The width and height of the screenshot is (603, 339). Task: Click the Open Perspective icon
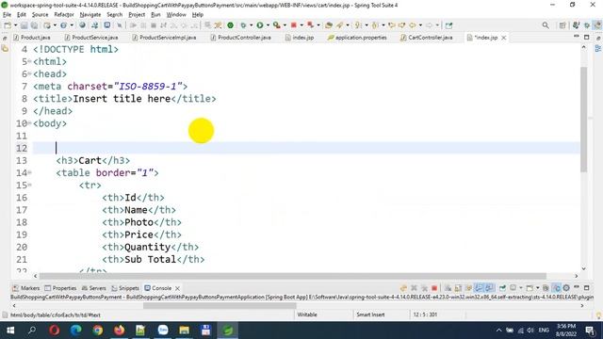pos(562,25)
